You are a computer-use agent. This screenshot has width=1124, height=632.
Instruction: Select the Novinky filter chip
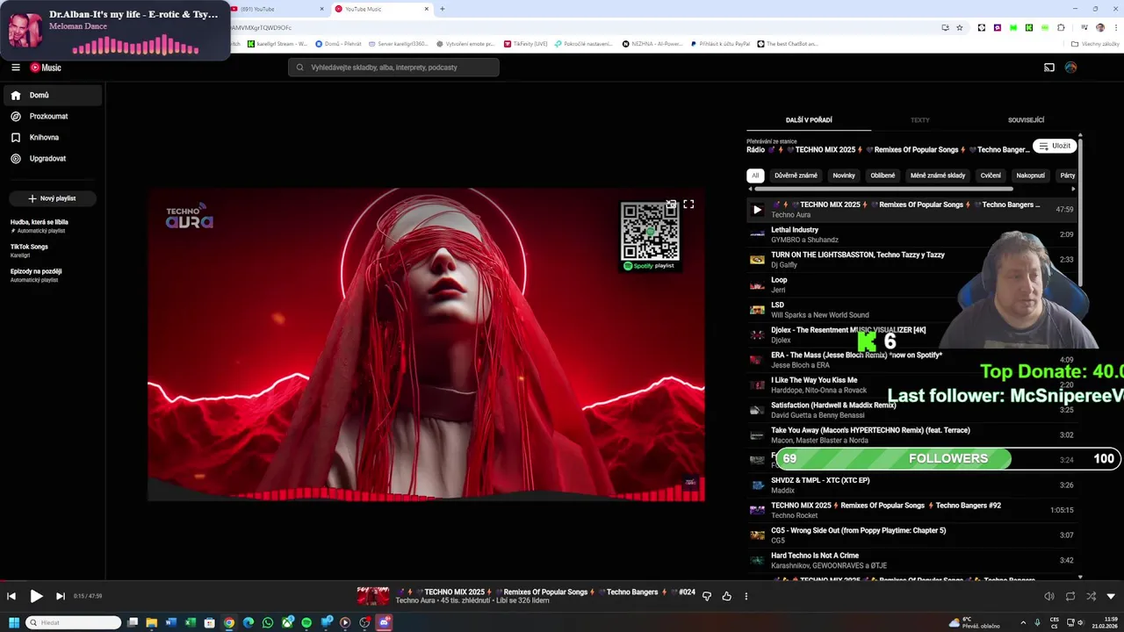pos(844,176)
